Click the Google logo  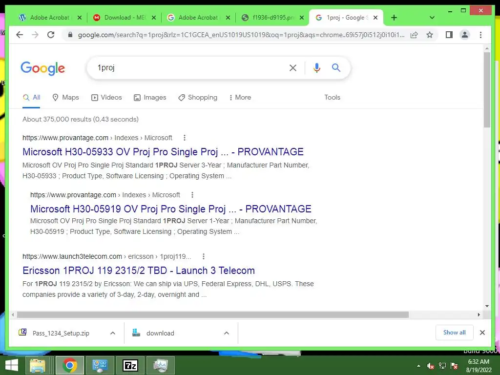pos(43,68)
